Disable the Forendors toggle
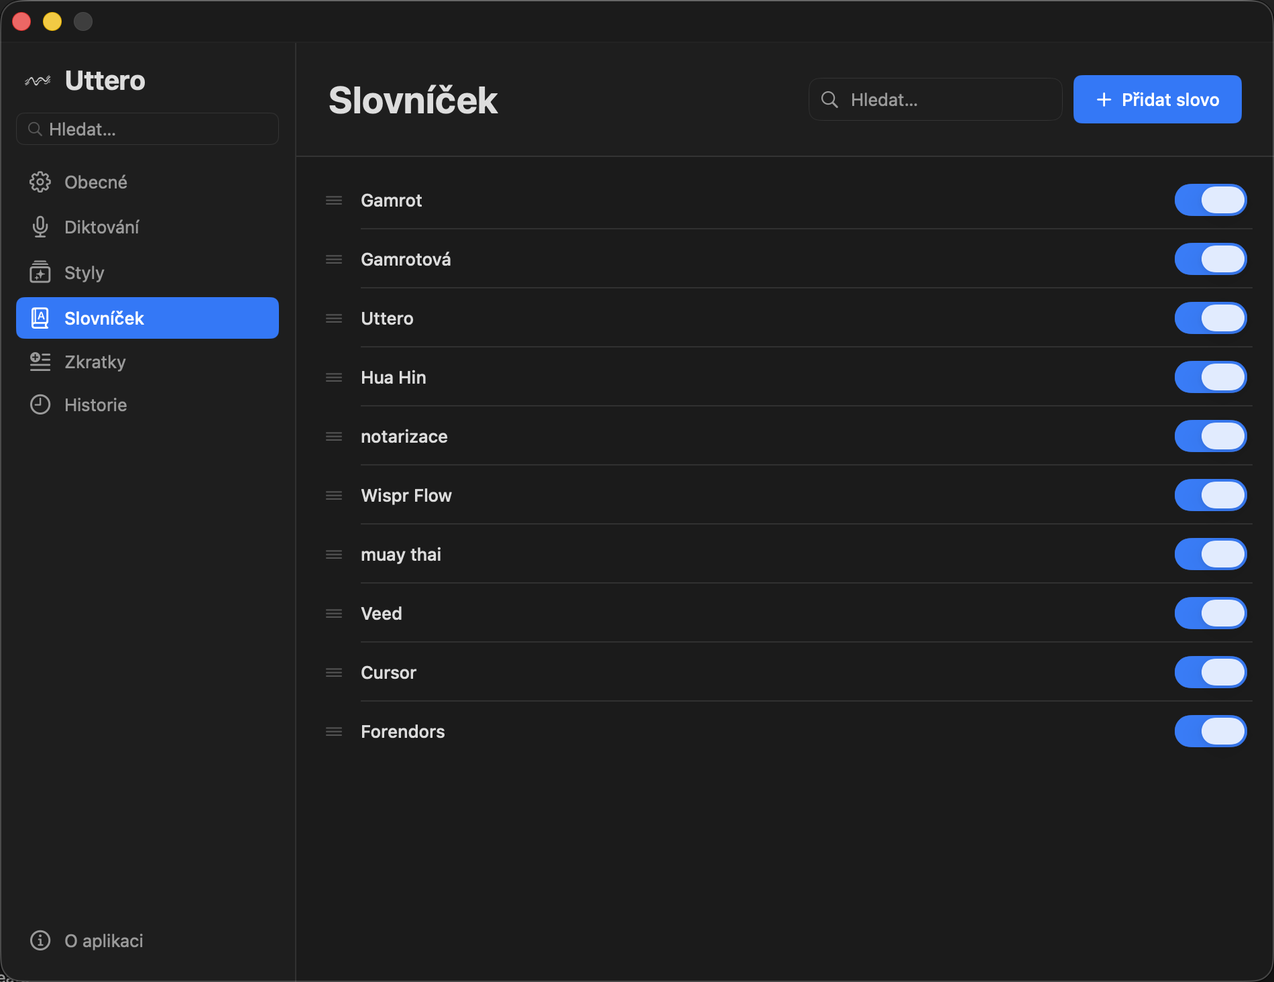 click(1210, 731)
